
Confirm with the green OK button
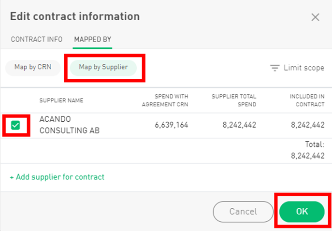(302, 211)
